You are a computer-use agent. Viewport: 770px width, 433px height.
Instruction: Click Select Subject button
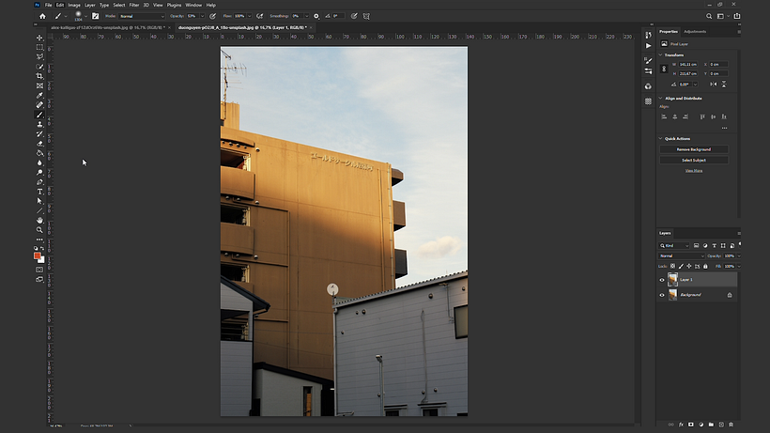[693, 160]
